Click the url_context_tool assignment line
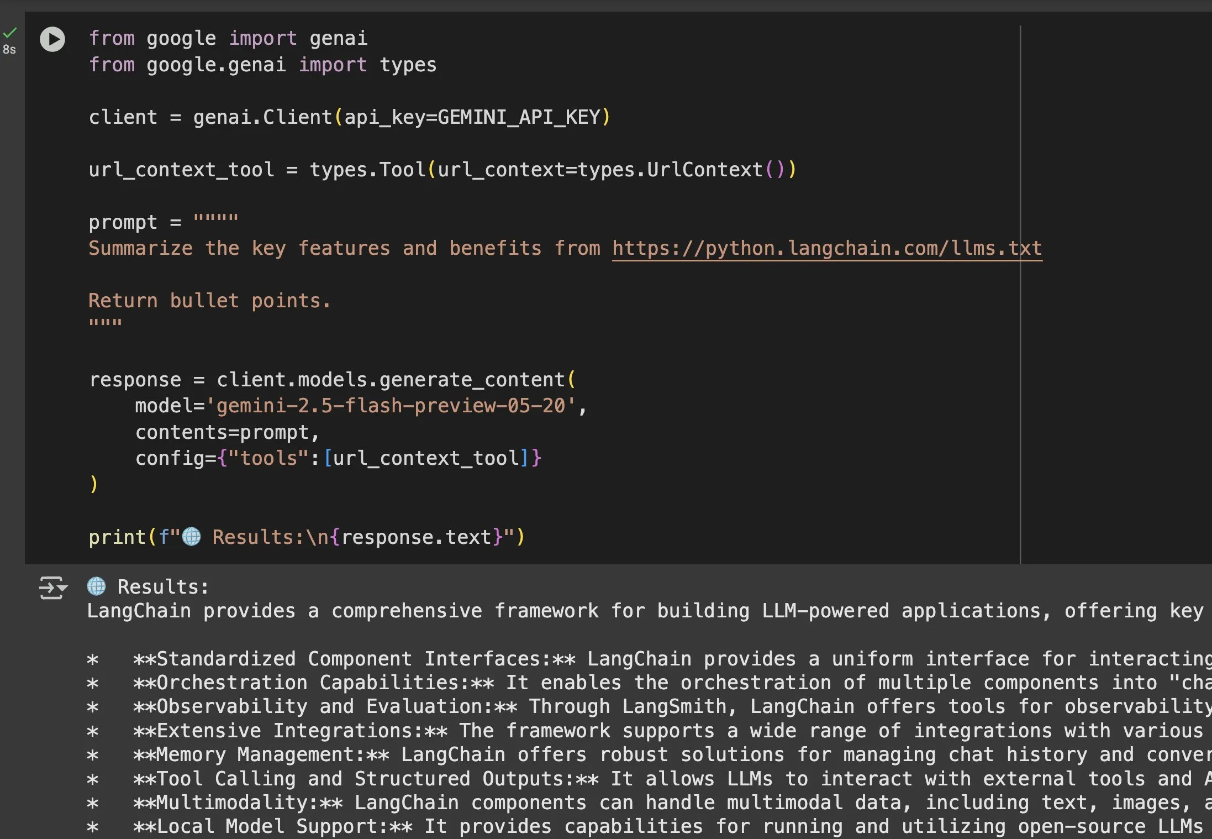1212x839 pixels. click(x=442, y=169)
